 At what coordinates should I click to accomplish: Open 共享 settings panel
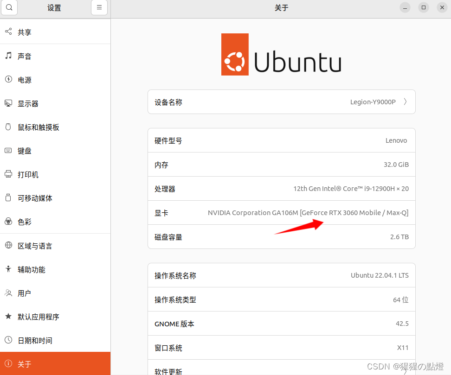click(55, 32)
